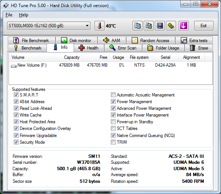Copy info to clipboard toolbar icon
Image resolution: width=221 pixels, height=194 pixels.
pyautogui.click(x=137, y=26)
